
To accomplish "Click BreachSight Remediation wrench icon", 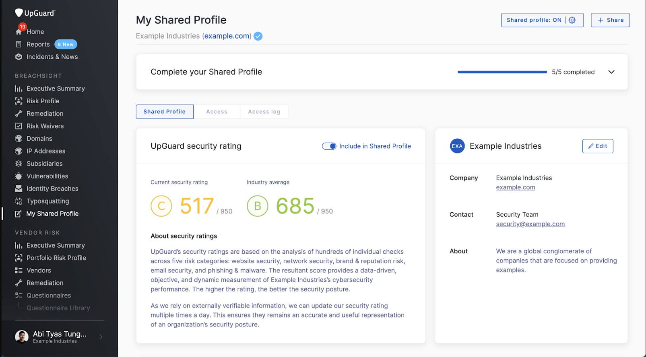I will pyautogui.click(x=19, y=113).
